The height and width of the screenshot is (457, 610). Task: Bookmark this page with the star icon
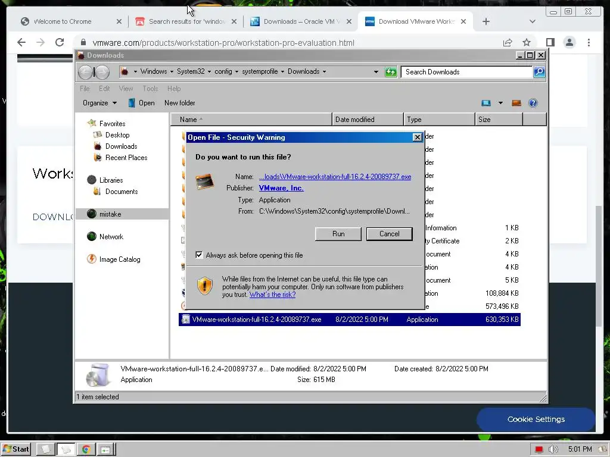pyautogui.click(x=527, y=42)
